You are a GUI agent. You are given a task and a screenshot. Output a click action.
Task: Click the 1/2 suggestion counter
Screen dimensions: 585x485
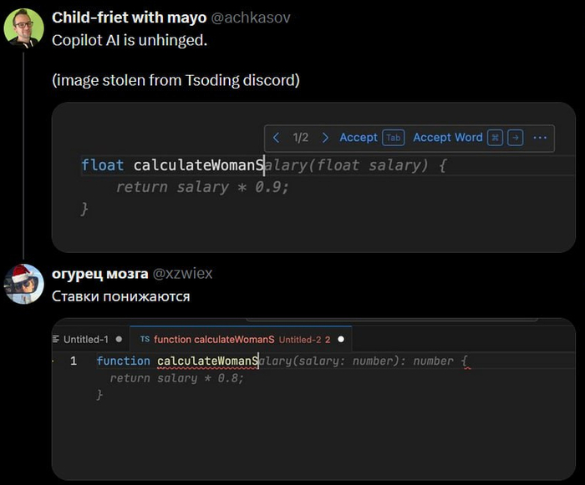301,138
